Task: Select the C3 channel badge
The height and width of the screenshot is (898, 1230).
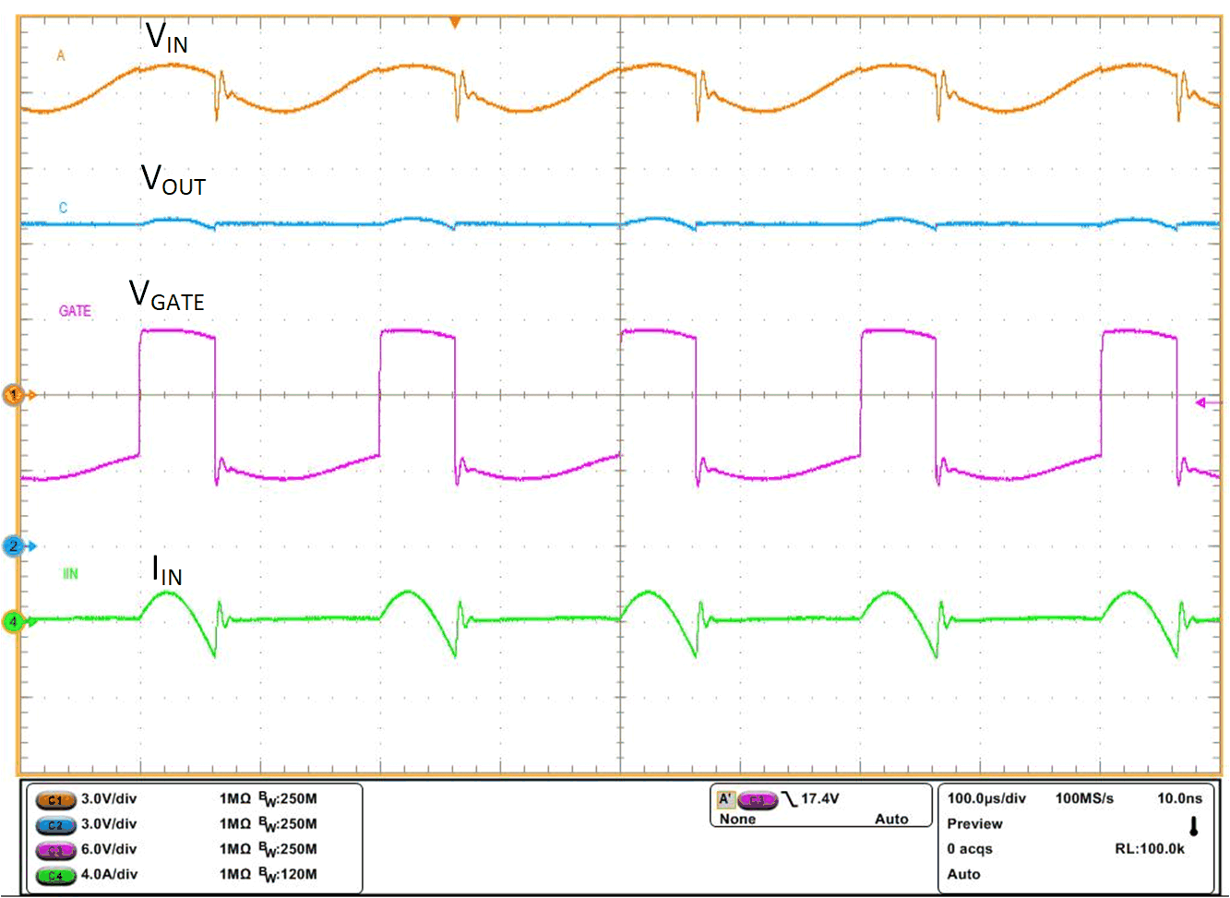Action: [55, 850]
